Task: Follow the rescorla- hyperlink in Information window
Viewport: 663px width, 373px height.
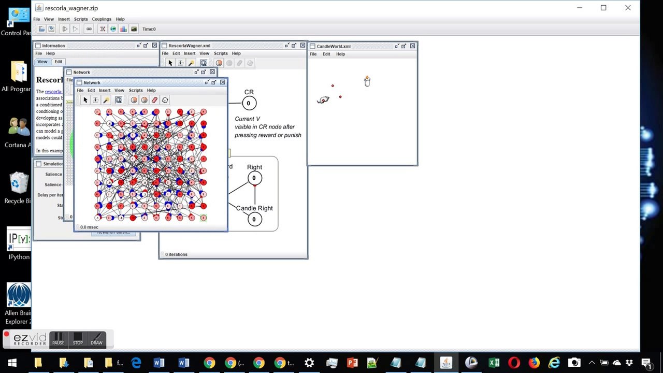Action: (53, 92)
